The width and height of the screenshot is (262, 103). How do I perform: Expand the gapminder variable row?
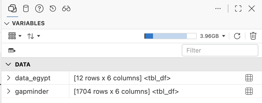9,91
